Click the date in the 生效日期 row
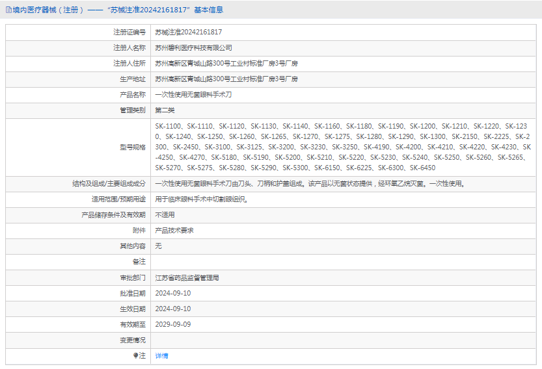Screen dimensions: 542x369 tap(173, 309)
